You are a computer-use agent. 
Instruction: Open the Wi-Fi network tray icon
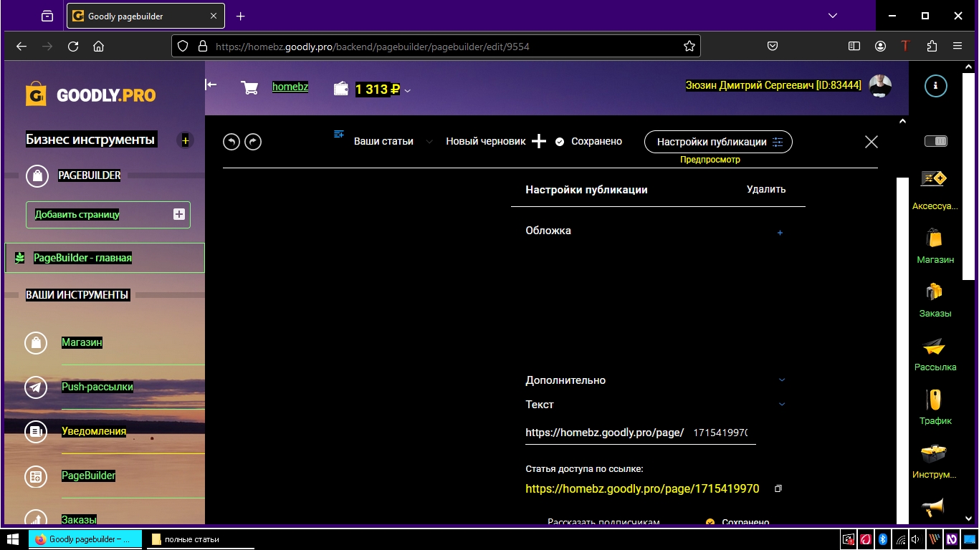[x=900, y=539]
